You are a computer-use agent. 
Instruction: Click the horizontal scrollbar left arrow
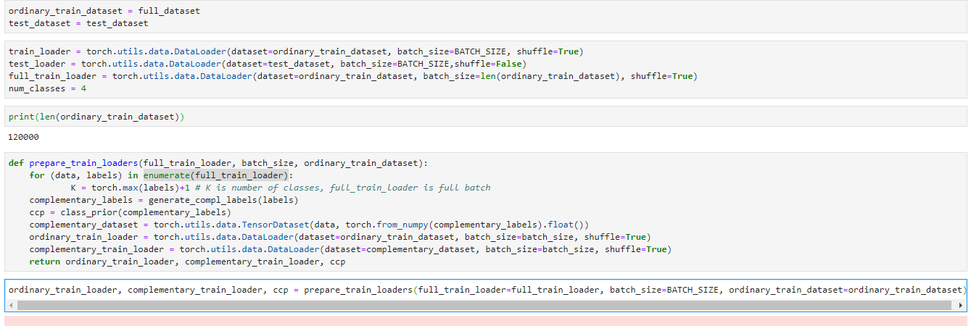(x=11, y=306)
